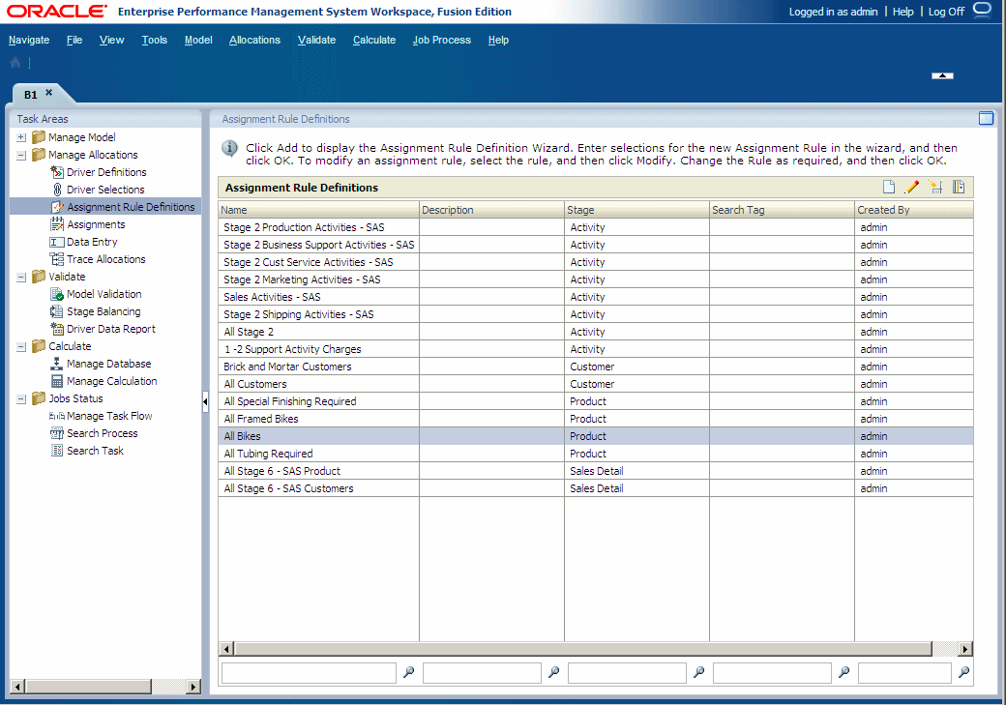Click the Manage Calculation calculator icon
The height and width of the screenshot is (705, 1006).
pyautogui.click(x=56, y=381)
